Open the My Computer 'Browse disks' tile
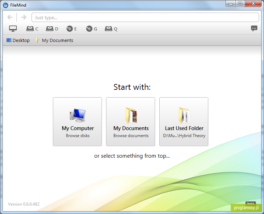The width and height of the screenshot is (264, 214). tap(77, 122)
